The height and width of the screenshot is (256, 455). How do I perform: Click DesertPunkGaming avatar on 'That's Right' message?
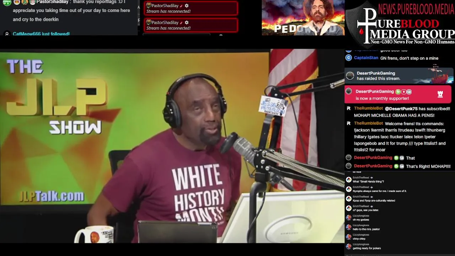(x=349, y=166)
